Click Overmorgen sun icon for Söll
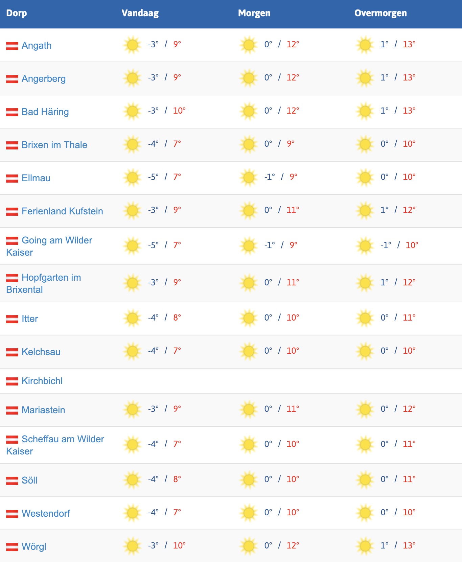Viewport: 462px width, 562px height. [365, 480]
